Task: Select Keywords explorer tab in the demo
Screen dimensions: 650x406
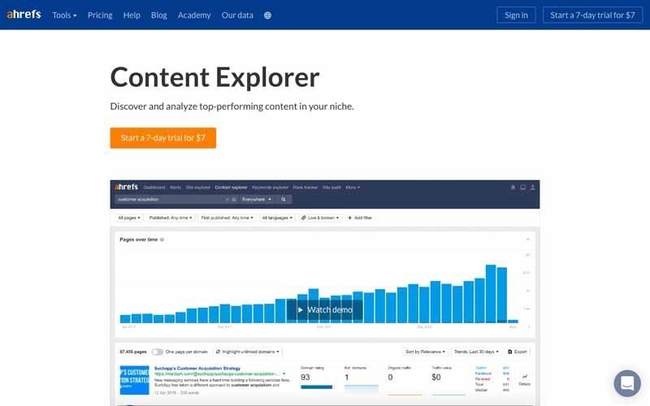Action: (x=270, y=188)
